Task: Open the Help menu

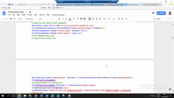Action: [48, 15]
